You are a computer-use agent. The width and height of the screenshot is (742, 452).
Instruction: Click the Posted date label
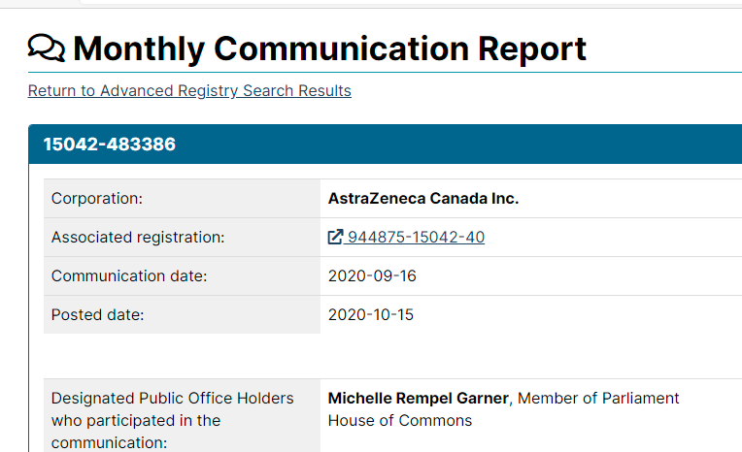pyautogui.click(x=97, y=315)
